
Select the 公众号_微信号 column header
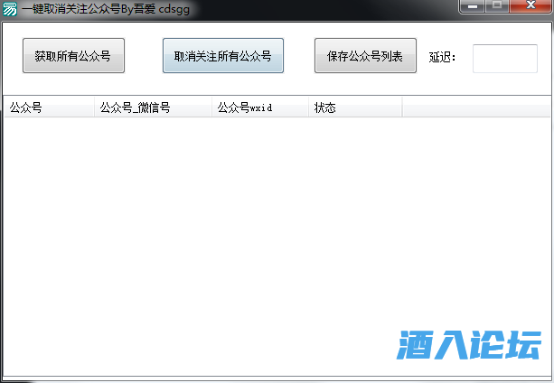tap(152, 107)
